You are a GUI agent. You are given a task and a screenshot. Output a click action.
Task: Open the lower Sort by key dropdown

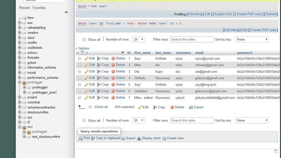click(252, 120)
